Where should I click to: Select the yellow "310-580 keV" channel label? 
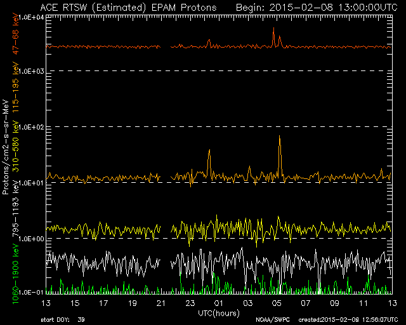(x=16, y=147)
